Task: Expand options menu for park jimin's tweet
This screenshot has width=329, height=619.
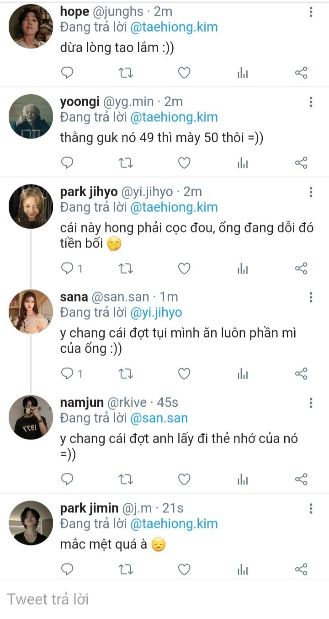Action: tap(311, 508)
